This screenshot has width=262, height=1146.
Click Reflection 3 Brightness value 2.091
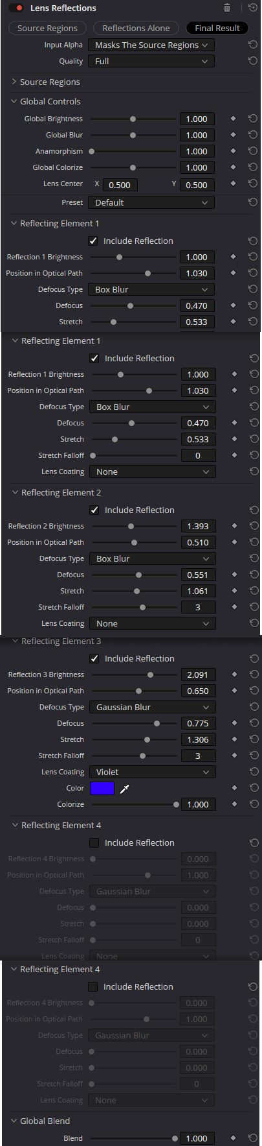pos(198,674)
